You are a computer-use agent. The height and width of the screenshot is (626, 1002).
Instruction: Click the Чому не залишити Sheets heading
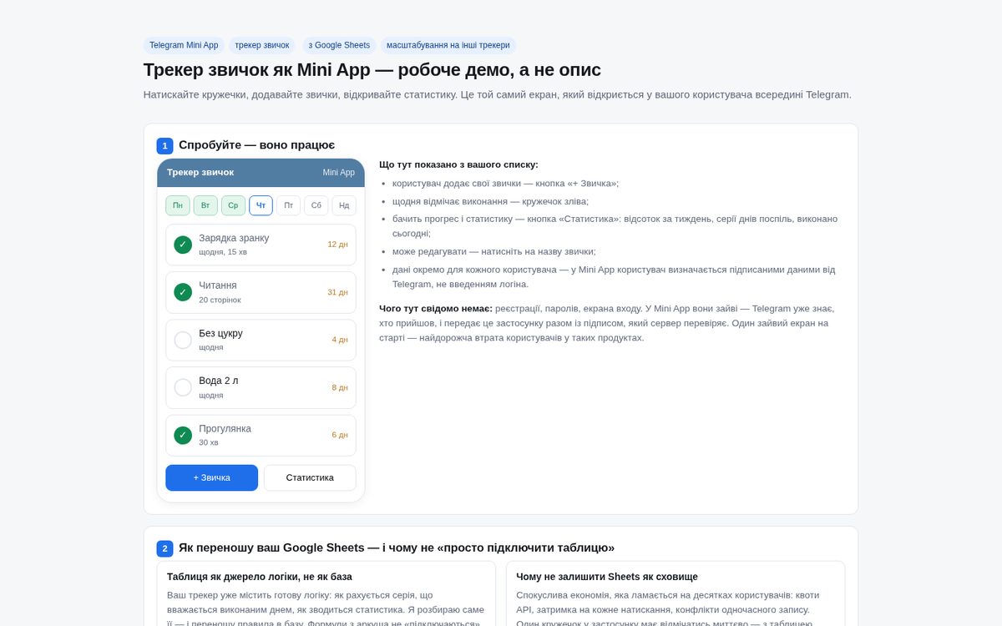(607, 577)
